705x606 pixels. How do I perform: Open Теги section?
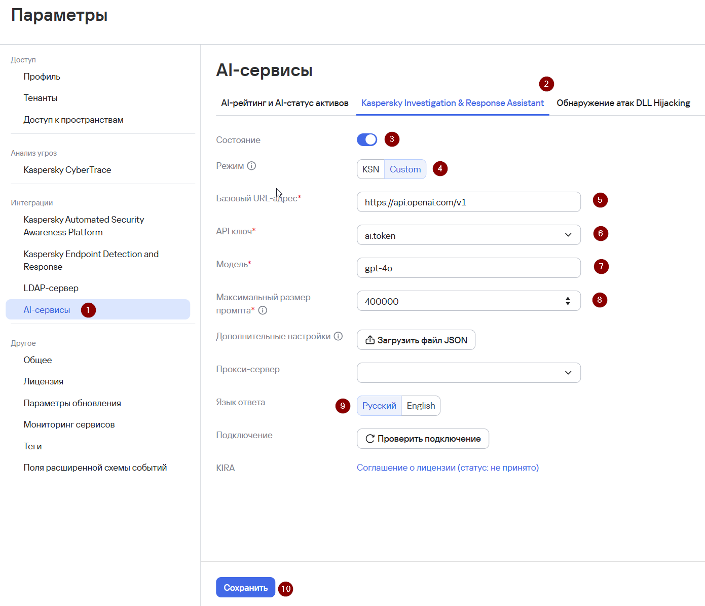[x=33, y=446]
